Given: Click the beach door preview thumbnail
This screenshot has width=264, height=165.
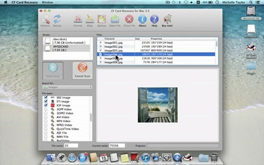Looking at the screenshot, I should coord(158,105).
